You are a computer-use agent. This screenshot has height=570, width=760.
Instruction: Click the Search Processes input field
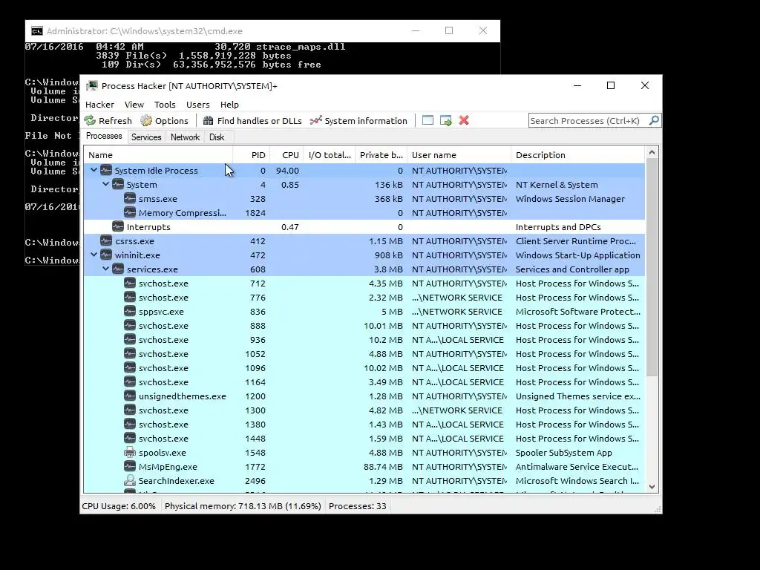589,121
